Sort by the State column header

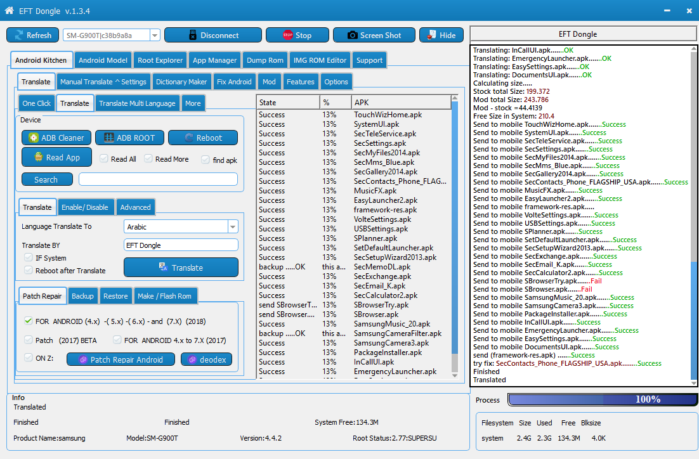pyautogui.click(x=288, y=103)
